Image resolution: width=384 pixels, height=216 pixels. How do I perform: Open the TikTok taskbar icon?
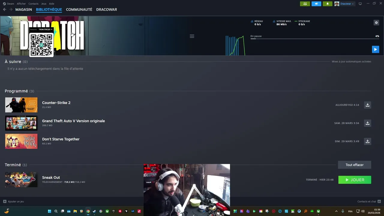point(139,211)
